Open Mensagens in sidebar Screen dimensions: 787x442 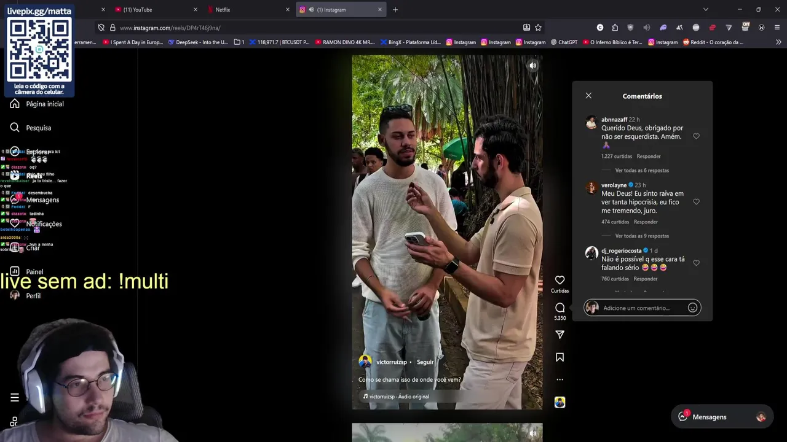click(x=35, y=200)
